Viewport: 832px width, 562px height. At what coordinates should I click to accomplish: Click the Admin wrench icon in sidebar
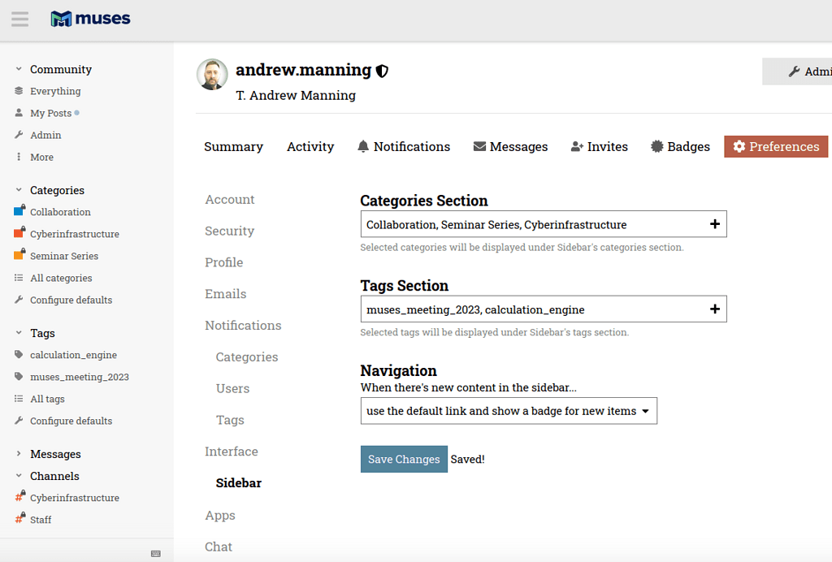19,135
